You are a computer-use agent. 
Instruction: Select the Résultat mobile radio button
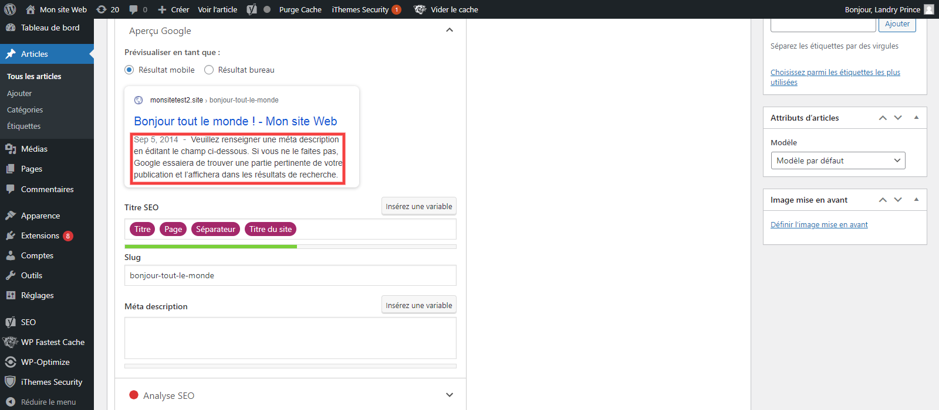point(129,70)
